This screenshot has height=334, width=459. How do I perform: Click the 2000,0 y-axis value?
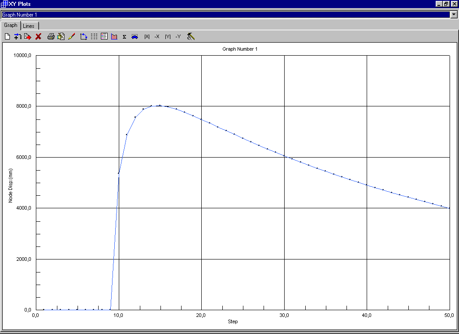point(23,259)
